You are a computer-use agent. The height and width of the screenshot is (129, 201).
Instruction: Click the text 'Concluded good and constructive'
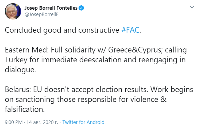coord(61,30)
